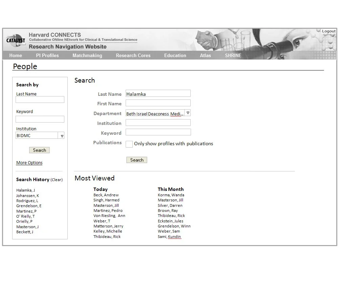
Task: Open the More Options link
Action: point(29,163)
